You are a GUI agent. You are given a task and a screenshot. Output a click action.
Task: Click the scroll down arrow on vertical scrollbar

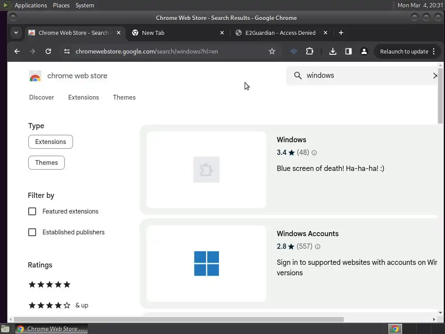coord(440,313)
